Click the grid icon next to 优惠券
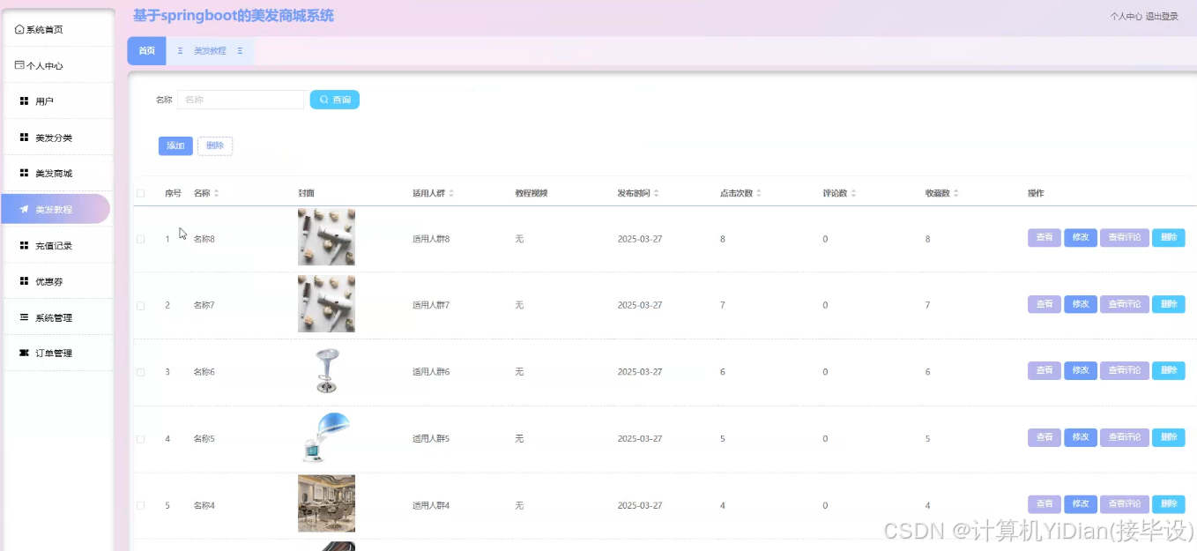Viewport: 1197px width, 551px height. (x=24, y=281)
